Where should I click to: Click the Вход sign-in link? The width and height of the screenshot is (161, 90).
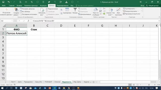click(142, 5)
